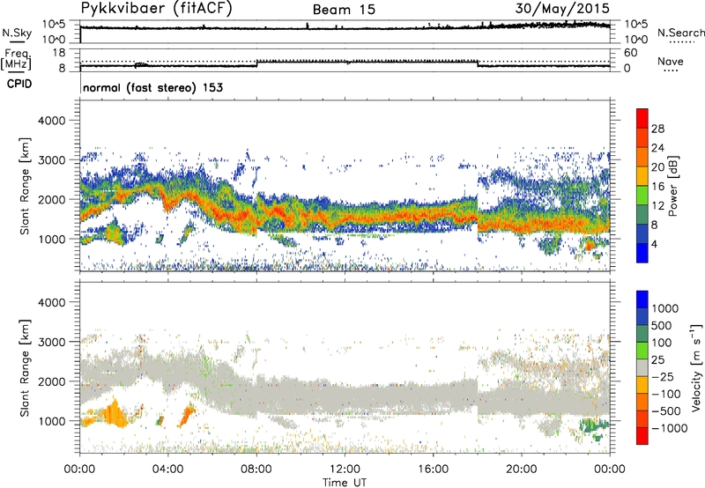Image resolution: width=705 pixels, height=488 pixels.
Task: Click 'Slant Range [km]' label of power panel
Action: (25, 186)
